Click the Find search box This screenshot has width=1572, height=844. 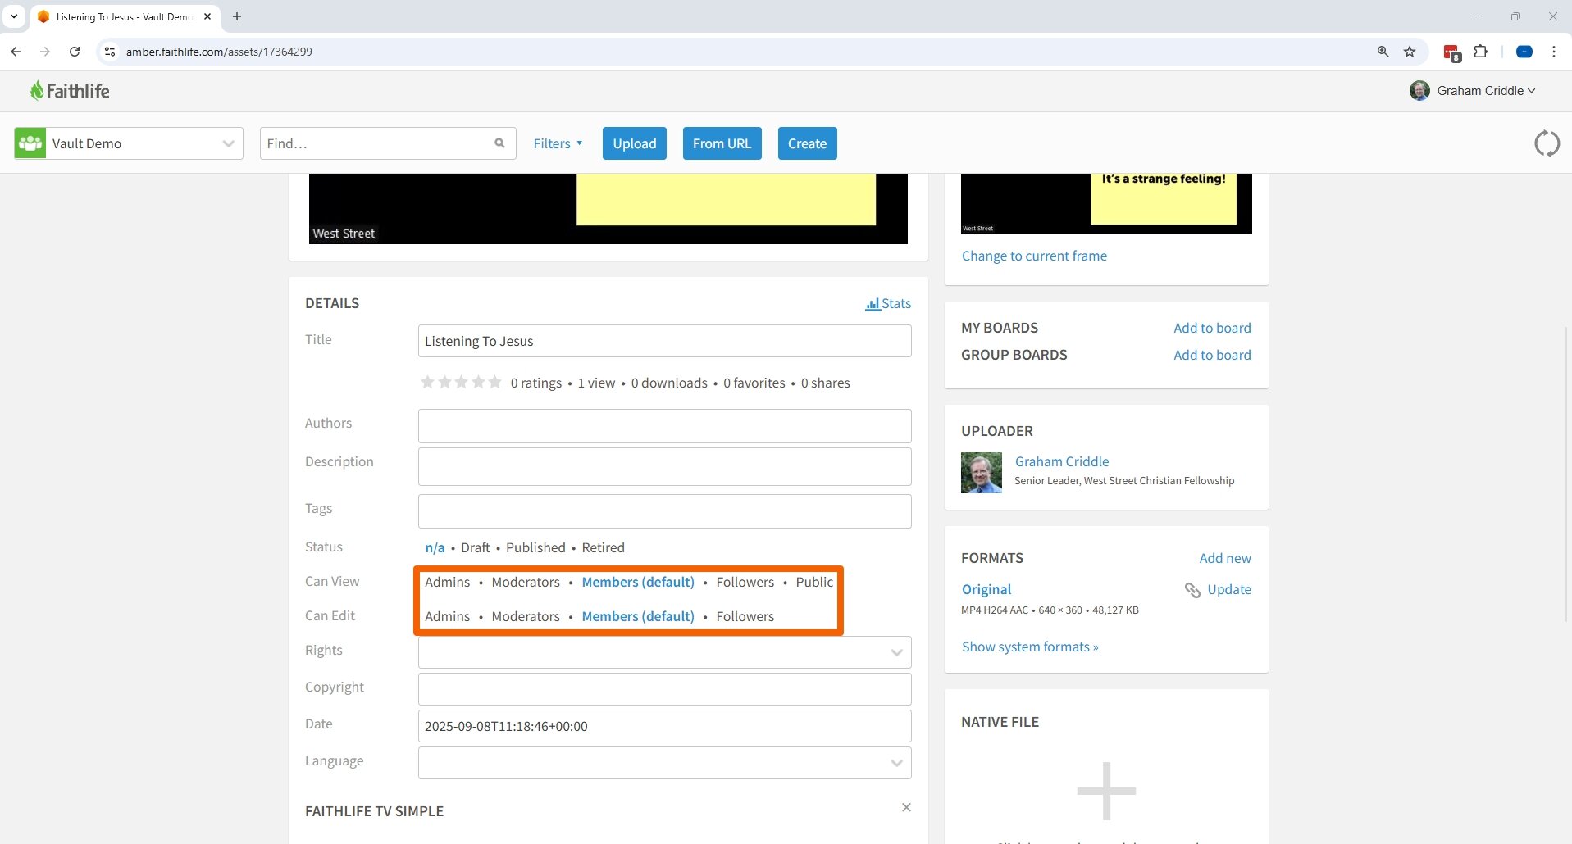pos(388,143)
